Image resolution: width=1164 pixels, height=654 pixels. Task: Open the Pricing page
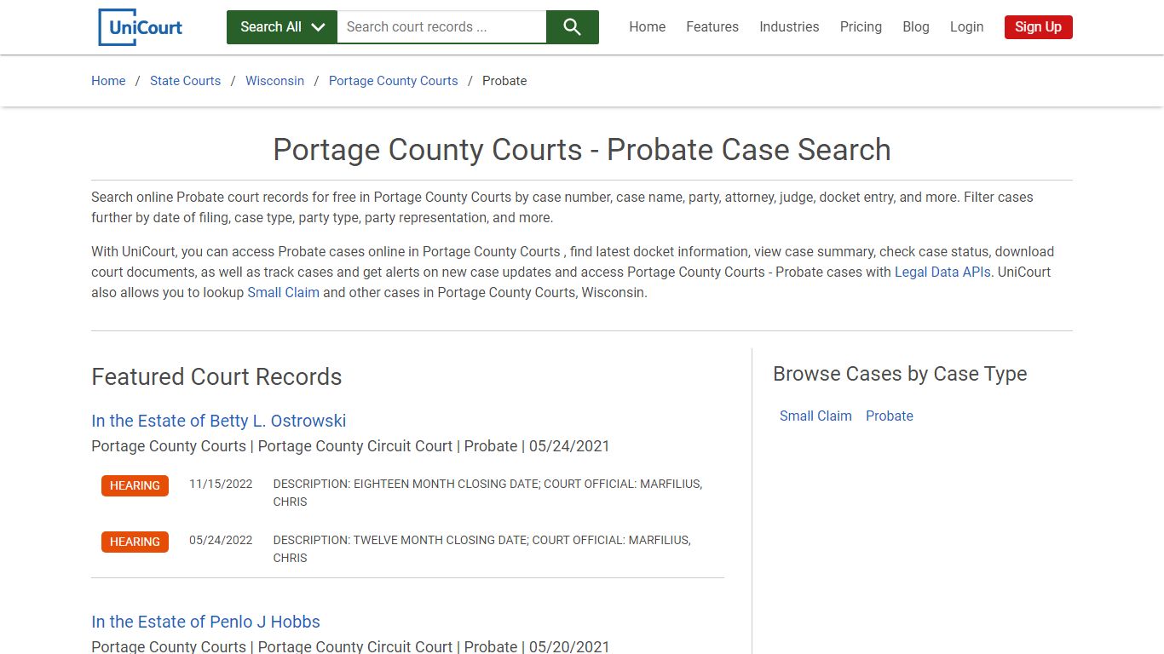coord(861,26)
